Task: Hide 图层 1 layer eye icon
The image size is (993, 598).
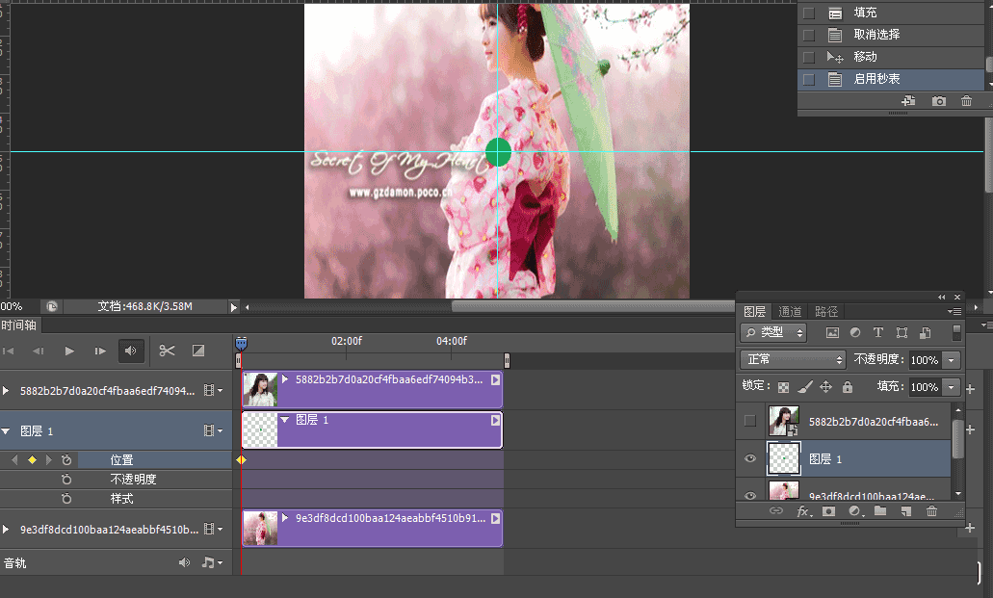Action: click(x=750, y=458)
